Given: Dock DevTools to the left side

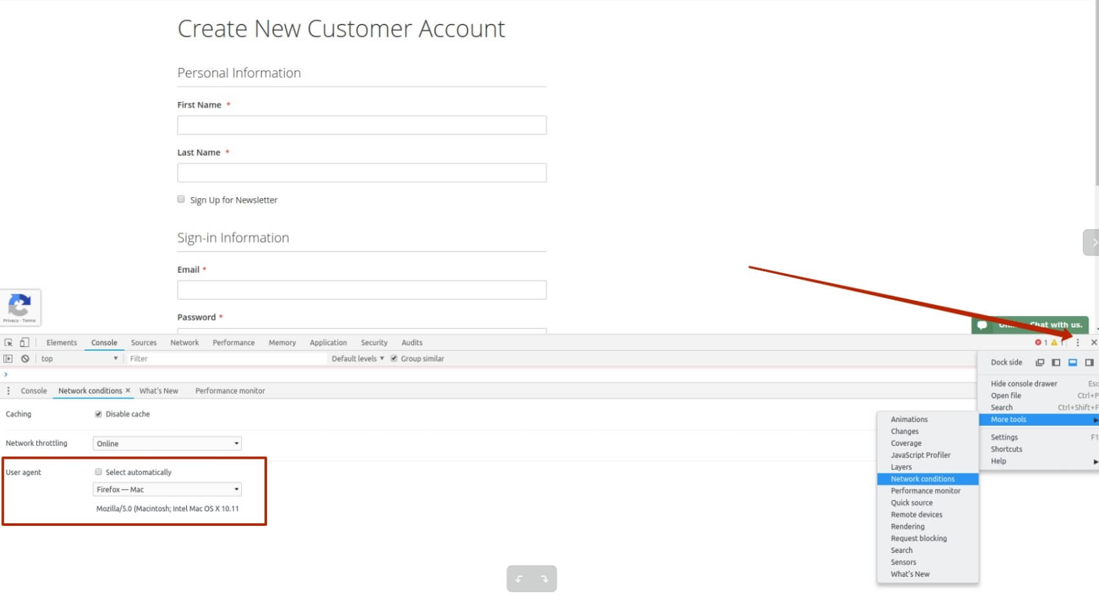Looking at the screenshot, I should point(1056,362).
